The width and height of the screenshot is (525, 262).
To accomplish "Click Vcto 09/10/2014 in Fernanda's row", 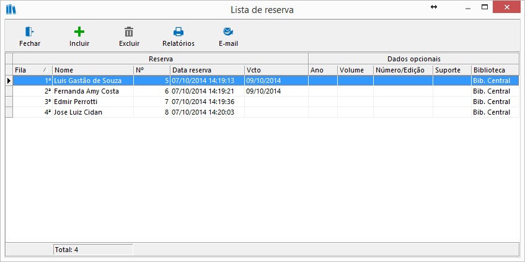I will click(x=263, y=91).
